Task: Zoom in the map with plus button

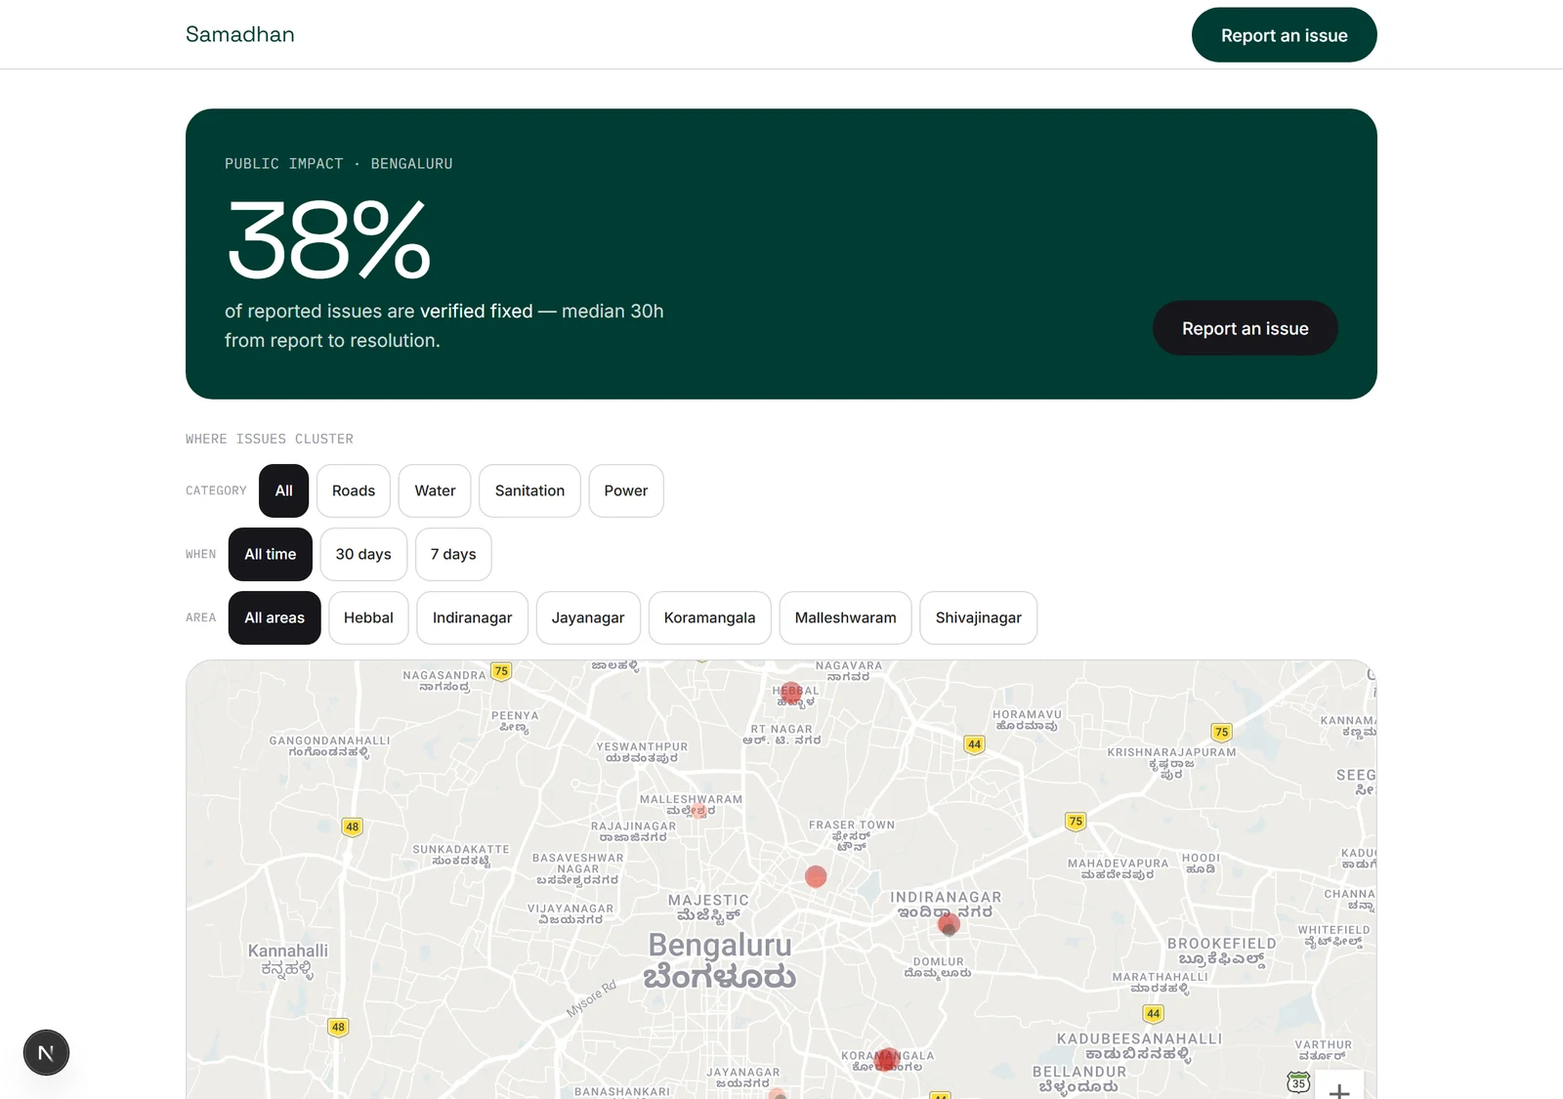Action: point(1339,1089)
